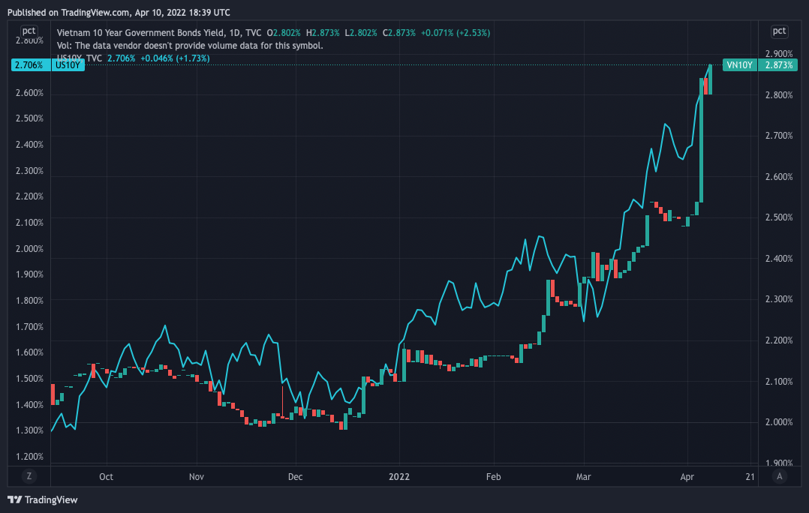Click the TradingView logo icon

point(14,499)
